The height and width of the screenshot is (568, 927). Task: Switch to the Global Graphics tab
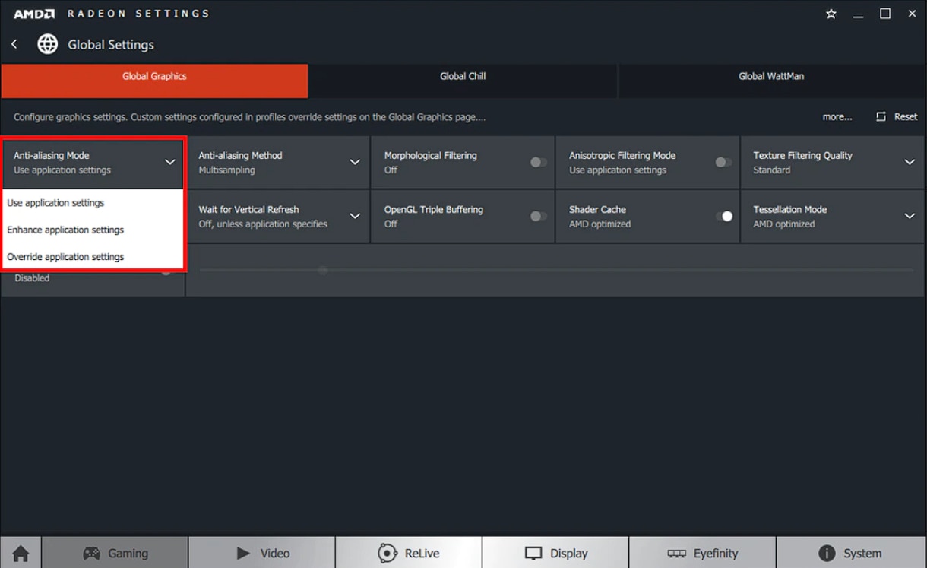pyautogui.click(x=154, y=81)
